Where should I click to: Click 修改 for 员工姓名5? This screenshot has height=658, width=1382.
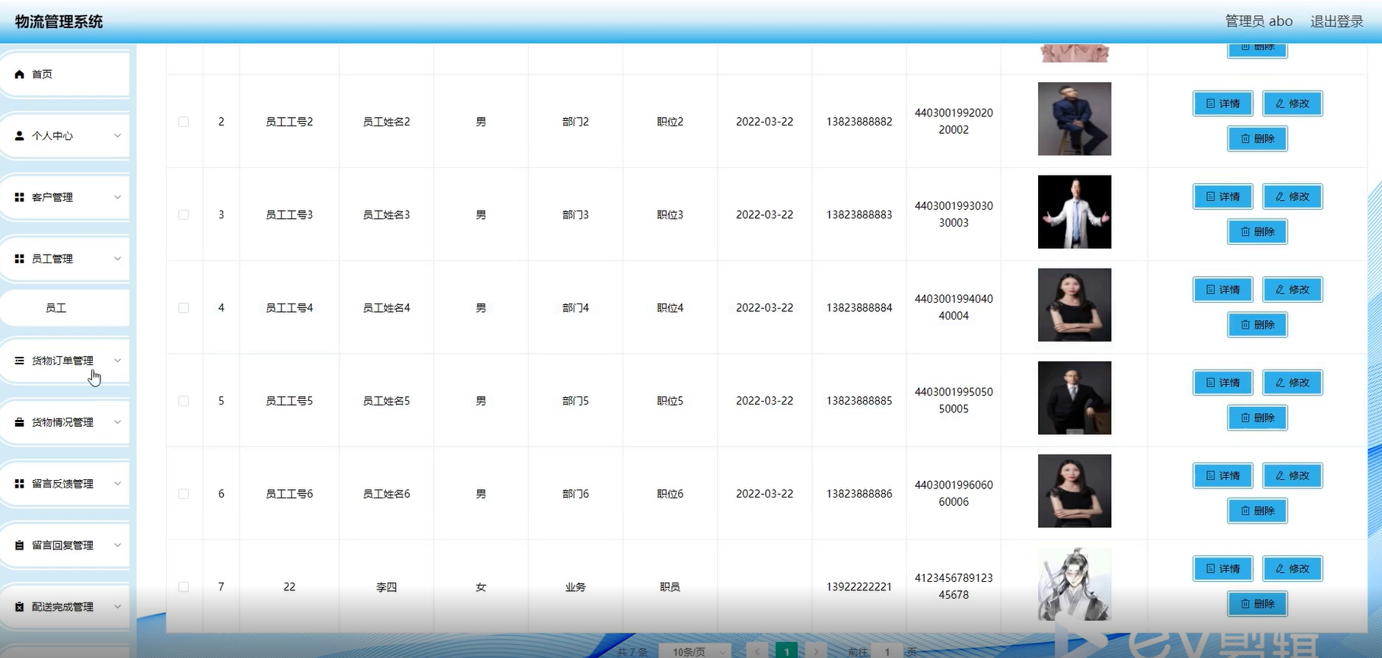[1293, 383]
